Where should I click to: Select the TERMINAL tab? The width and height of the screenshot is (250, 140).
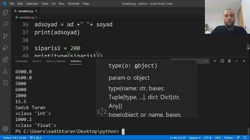point(76,61)
